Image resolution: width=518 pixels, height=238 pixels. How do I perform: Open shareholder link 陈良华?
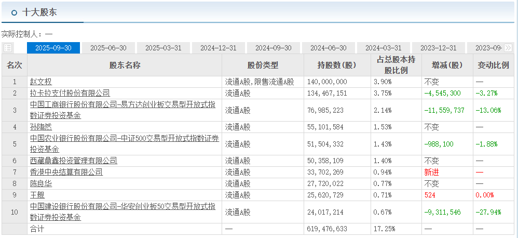point(41,183)
